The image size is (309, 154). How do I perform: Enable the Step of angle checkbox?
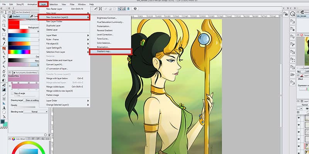(x=12, y=93)
